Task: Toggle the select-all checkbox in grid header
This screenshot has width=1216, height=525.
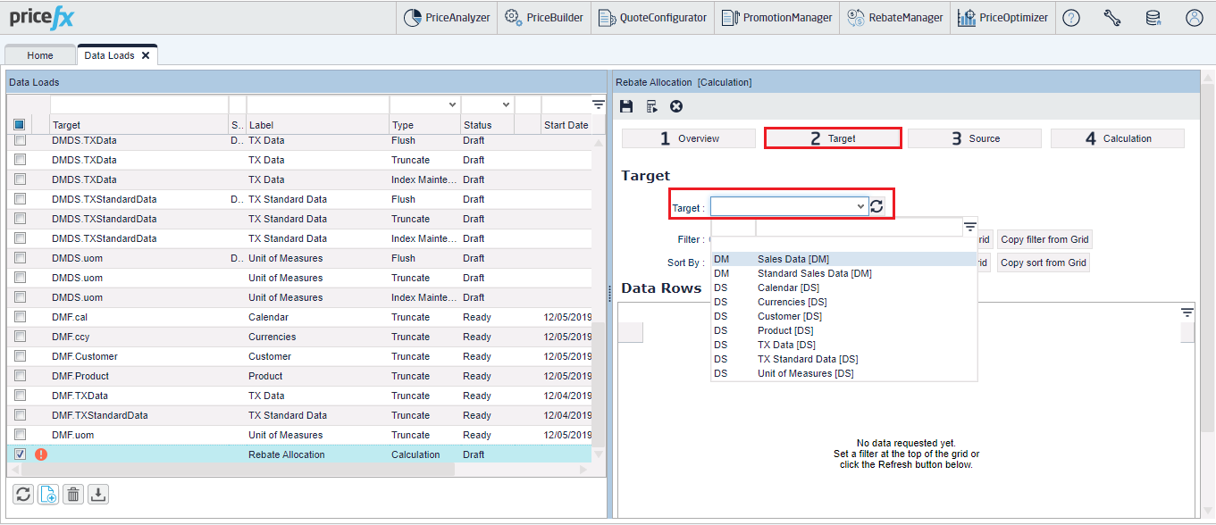Action: pos(20,125)
